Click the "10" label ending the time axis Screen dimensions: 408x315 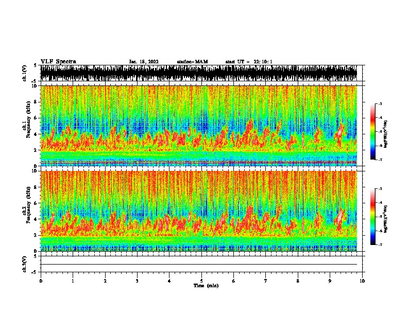tap(362, 281)
